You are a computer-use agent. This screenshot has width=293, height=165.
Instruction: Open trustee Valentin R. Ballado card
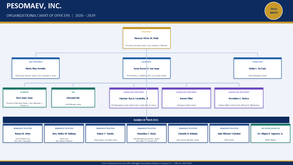coord(188,133)
